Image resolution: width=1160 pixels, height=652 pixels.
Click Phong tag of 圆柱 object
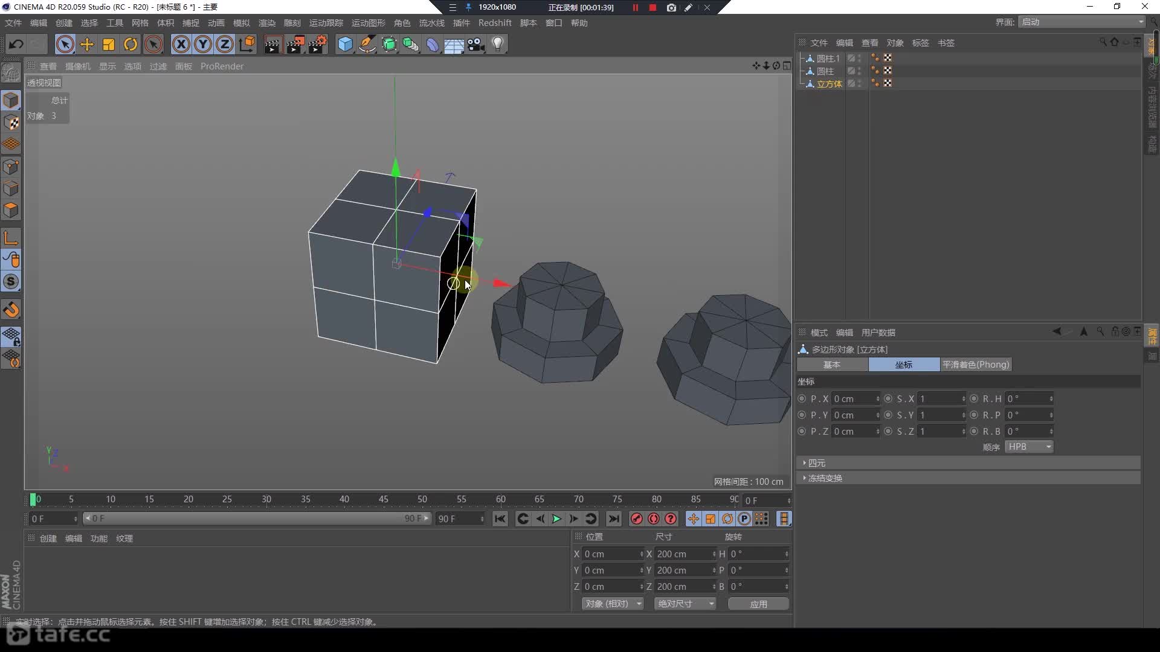875,71
